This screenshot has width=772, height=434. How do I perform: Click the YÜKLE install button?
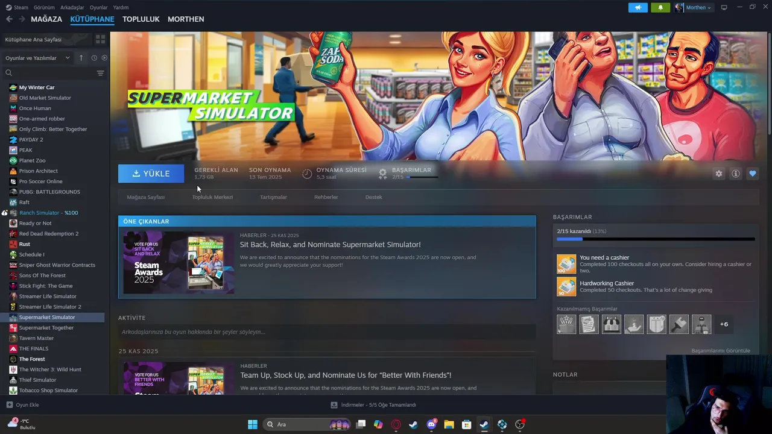(x=151, y=174)
